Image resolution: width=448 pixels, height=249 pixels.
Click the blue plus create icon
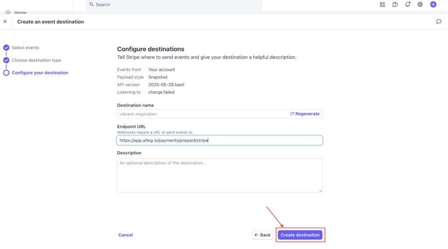point(433,4)
